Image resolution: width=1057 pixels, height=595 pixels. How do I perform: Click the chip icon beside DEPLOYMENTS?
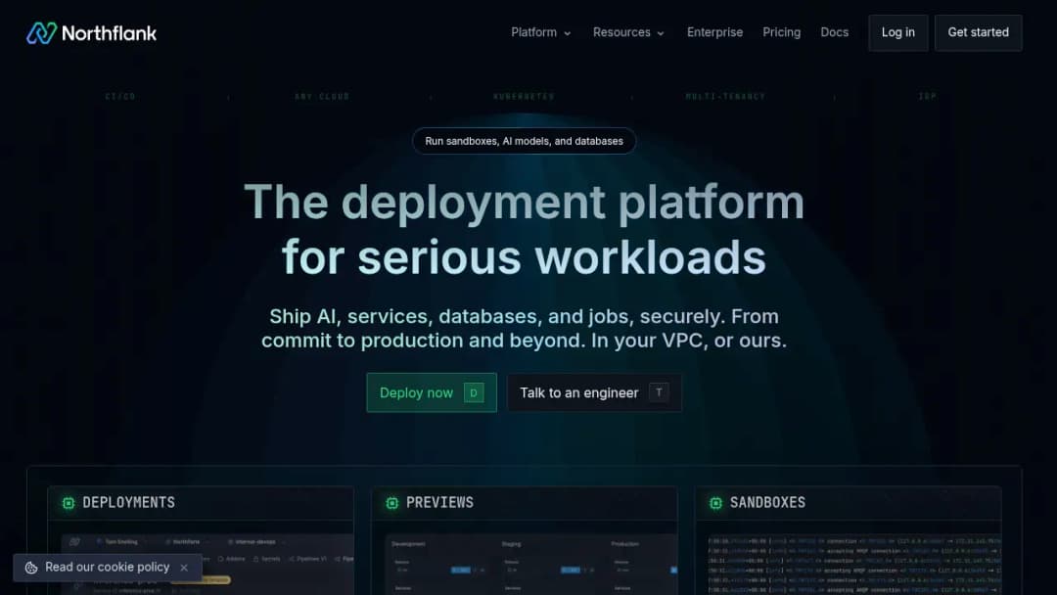click(69, 503)
